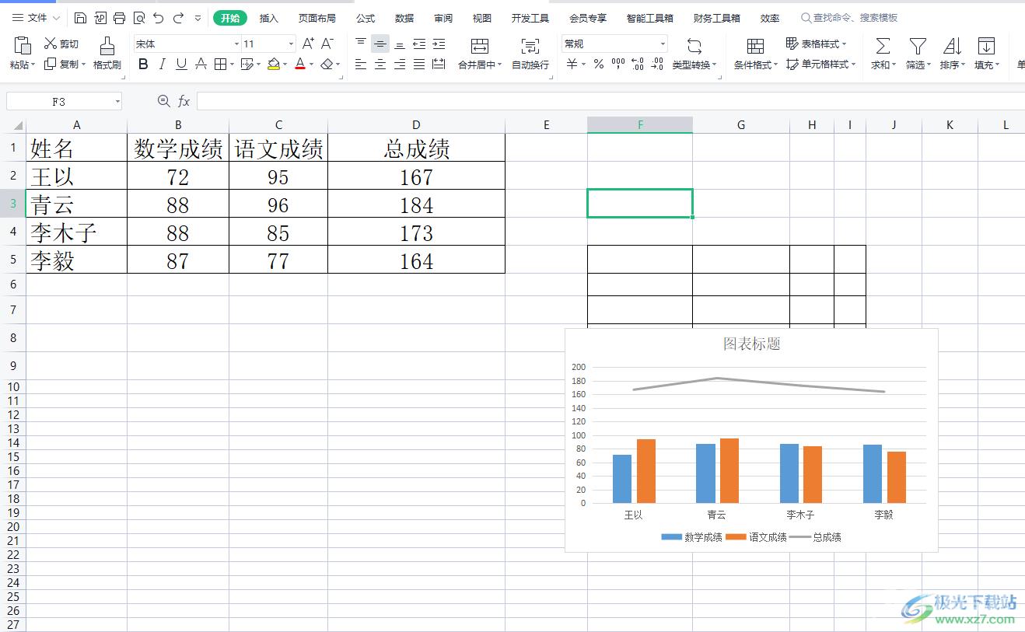This screenshot has width=1025, height=632.
Task: Click the zoom magnifier beside fx
Action: click(x=163, y=101)
